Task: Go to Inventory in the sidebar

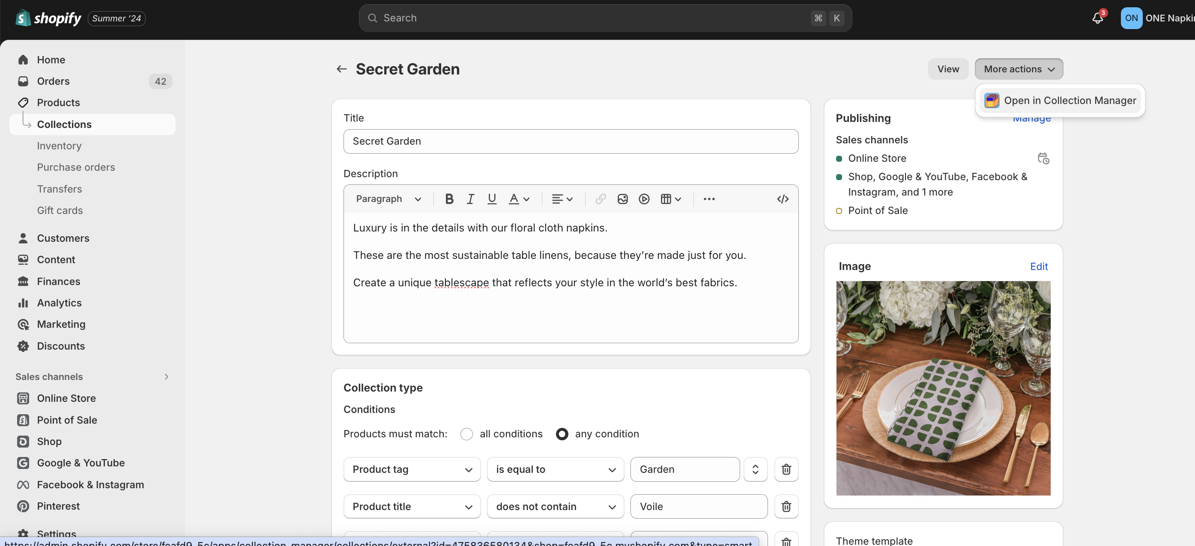Action: [59, 145]
